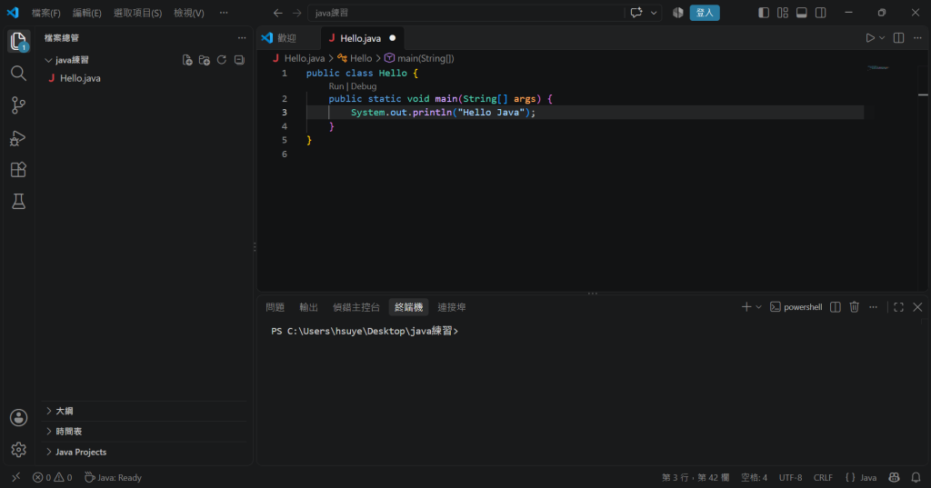931x488 pixels.
Task: Refresh the explorer file list
Action: click(x=222, y=60)
